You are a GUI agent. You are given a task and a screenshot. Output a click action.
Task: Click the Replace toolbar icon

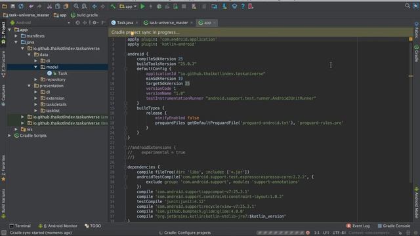pos(84,6)
